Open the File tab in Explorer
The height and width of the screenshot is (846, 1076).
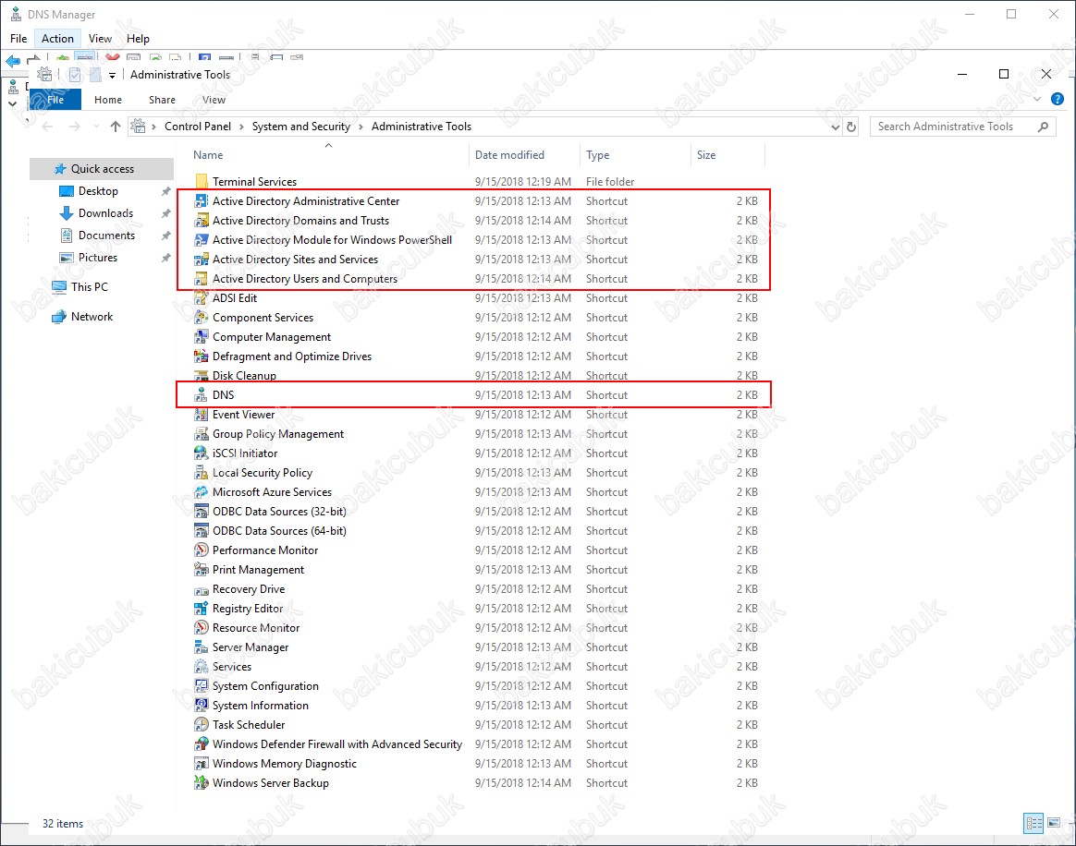(55, 100)
